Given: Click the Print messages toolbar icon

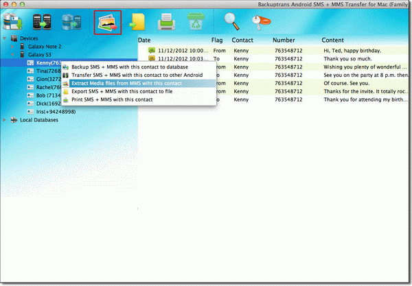Looking at the screenshot, I should click(166, 22).
